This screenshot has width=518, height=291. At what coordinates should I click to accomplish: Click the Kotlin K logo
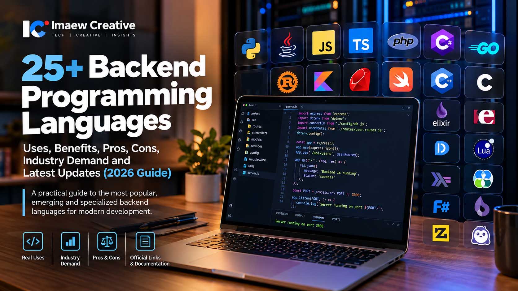point(323,81)
